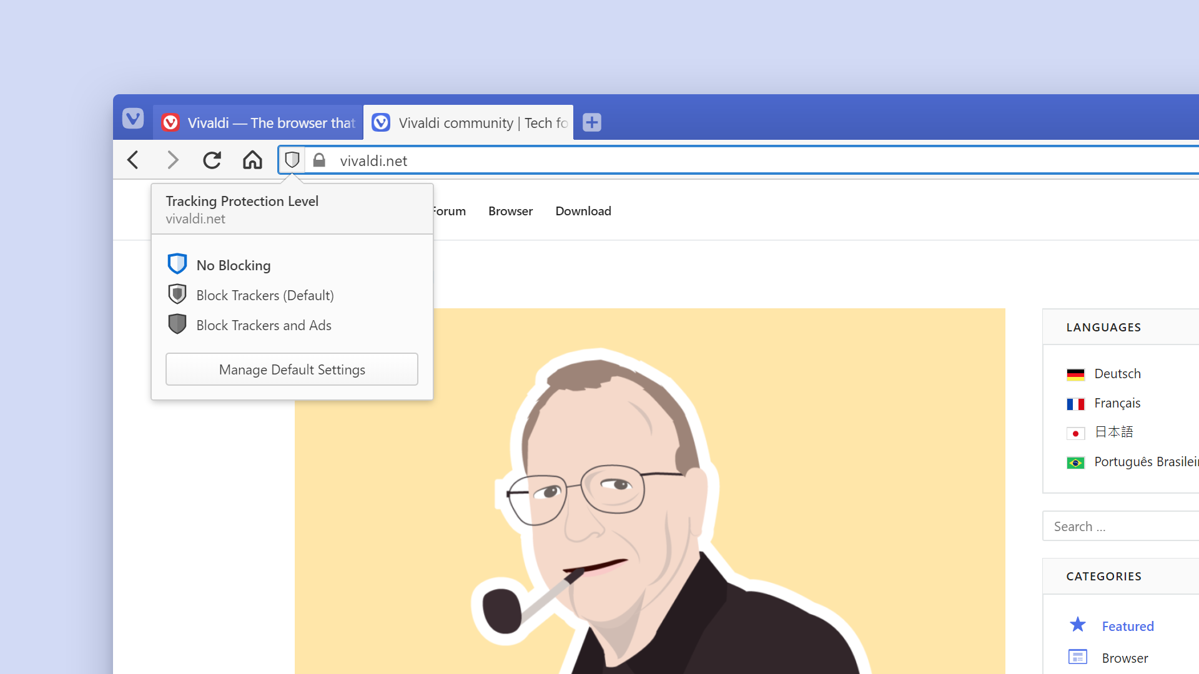Click the Forum navigation menu item
1199x674 pixels.
[x=448, y=211]
